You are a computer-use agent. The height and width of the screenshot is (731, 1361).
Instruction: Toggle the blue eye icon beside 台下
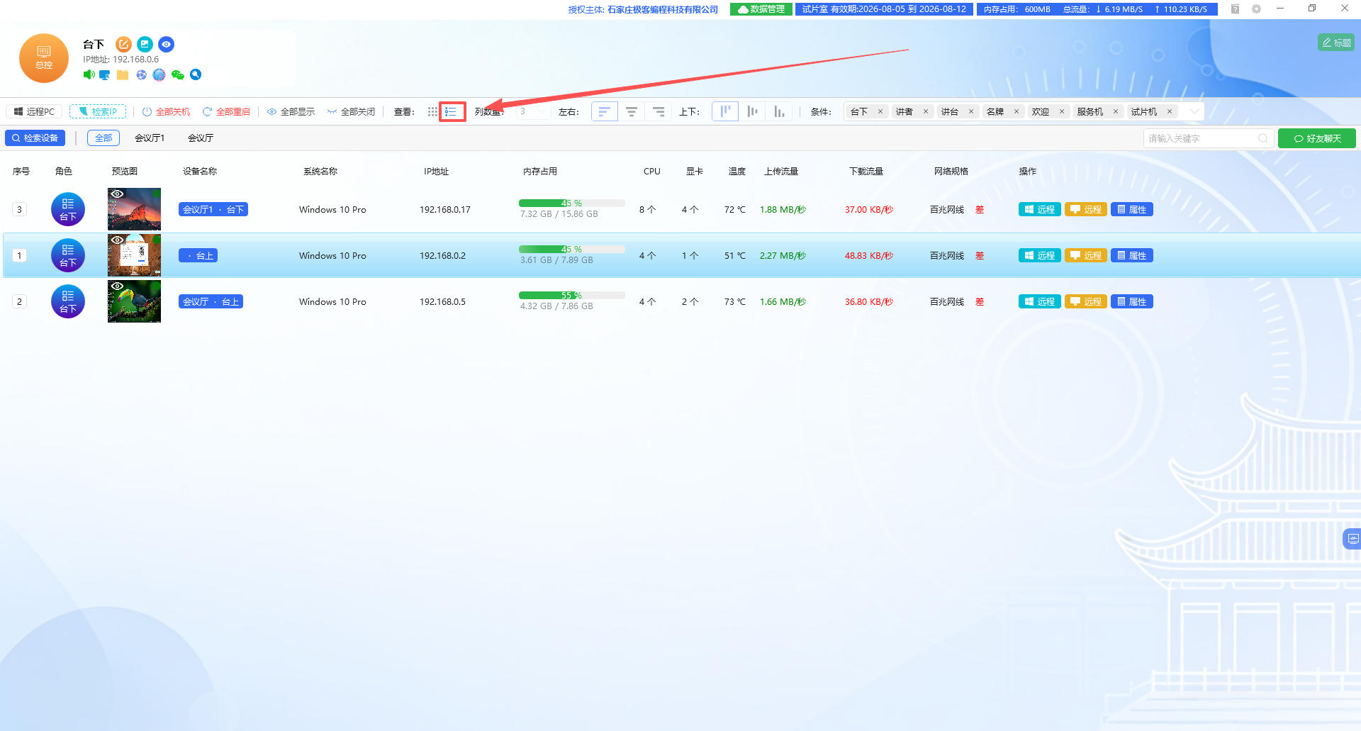pyautogui.click(x=166, y=44)
